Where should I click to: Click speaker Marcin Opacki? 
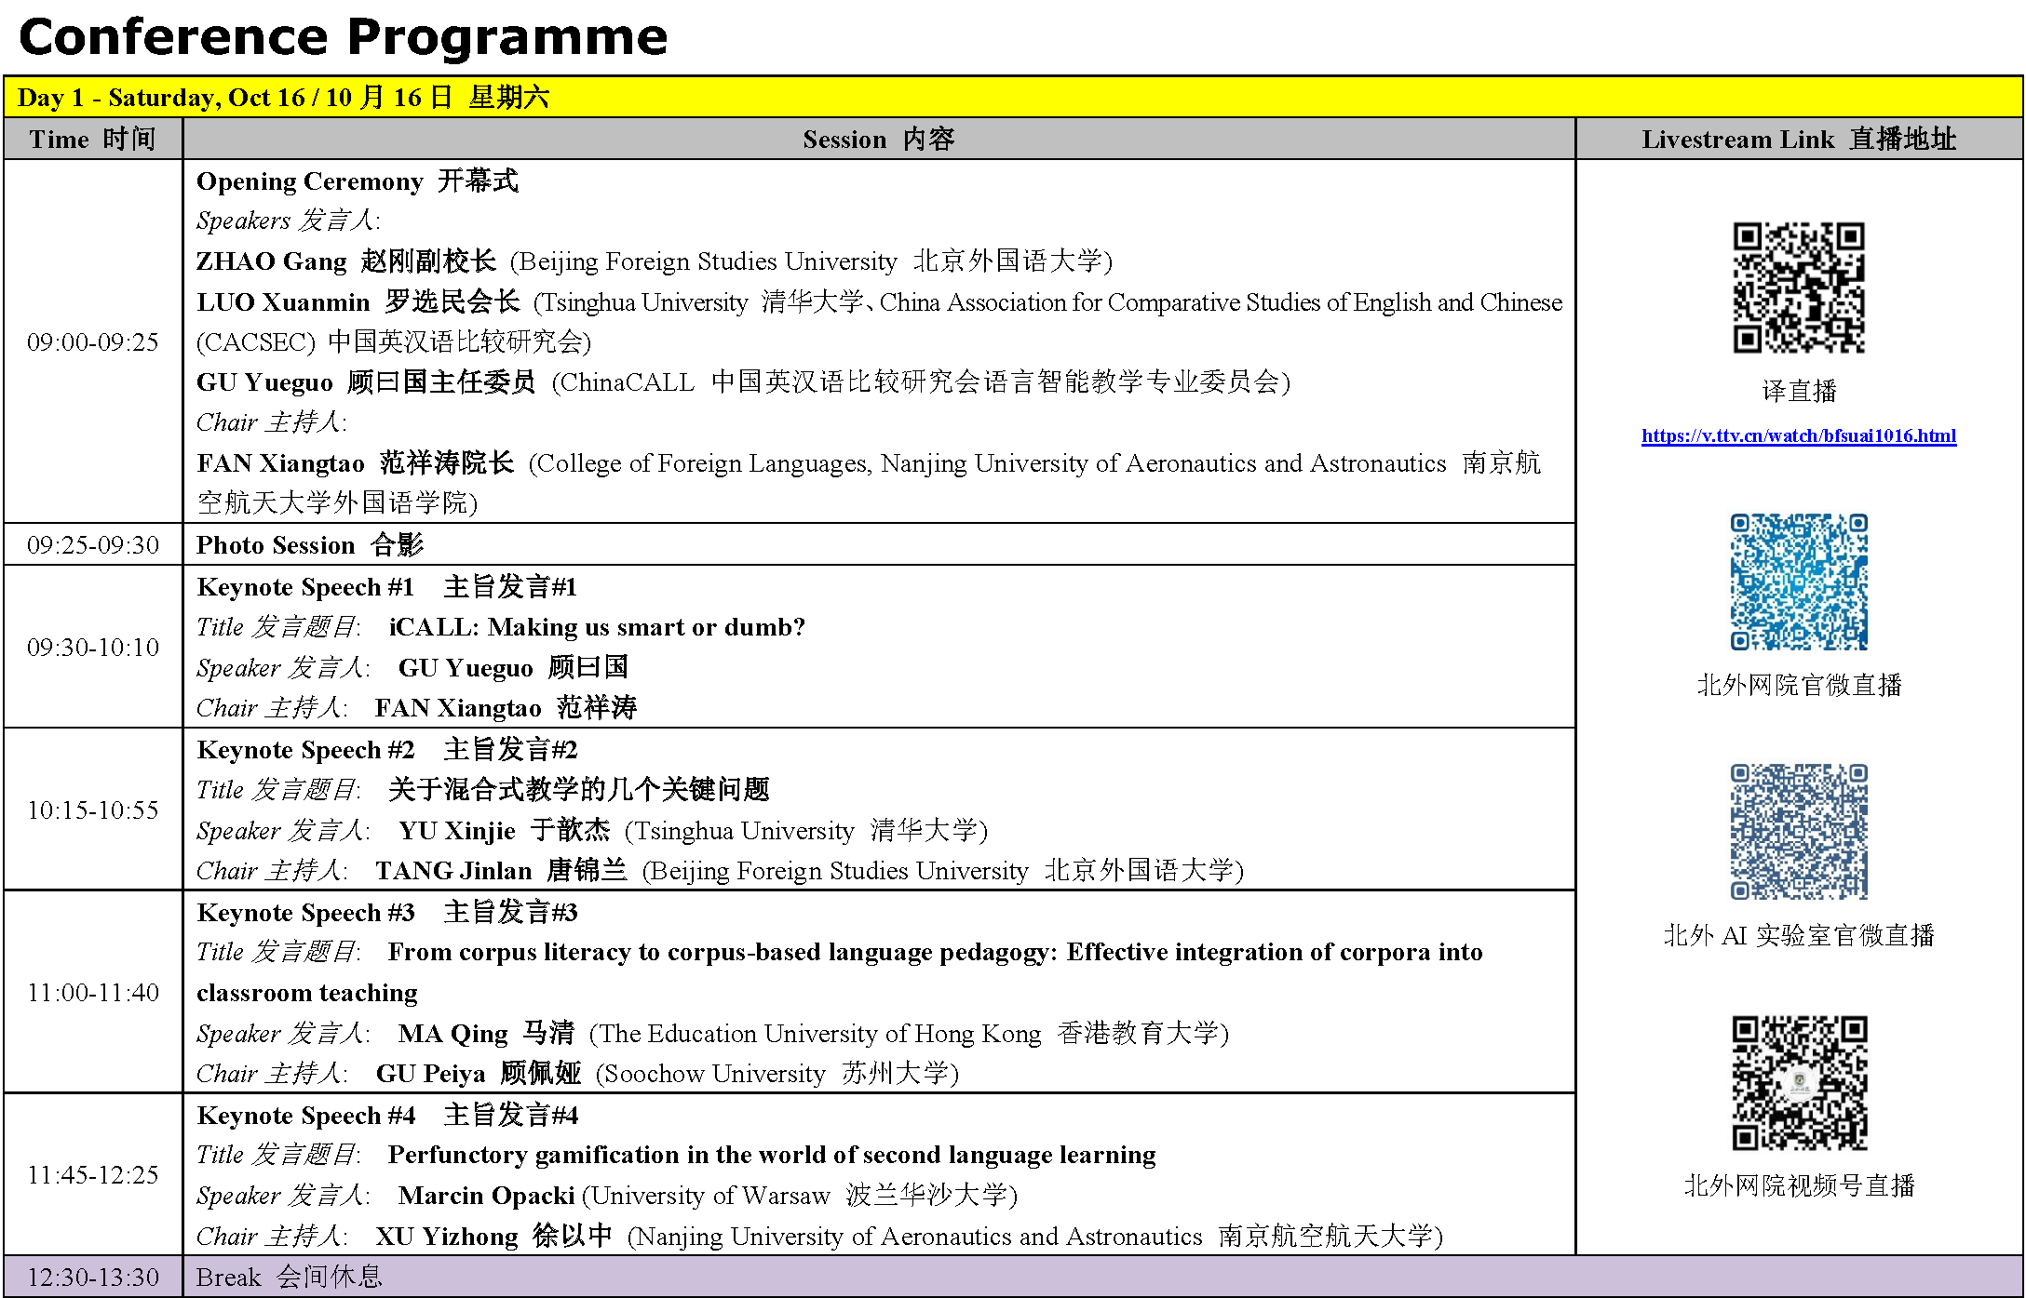click(x=486, y=1196)
